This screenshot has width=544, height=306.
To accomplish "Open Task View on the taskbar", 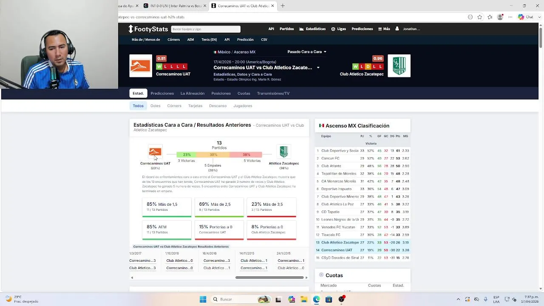I will pos(278,299).
